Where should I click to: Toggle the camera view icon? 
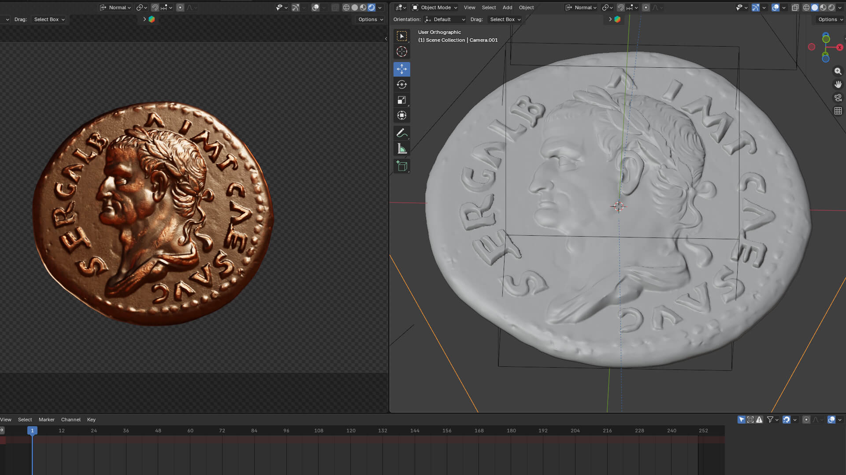(x=838, y=98)
